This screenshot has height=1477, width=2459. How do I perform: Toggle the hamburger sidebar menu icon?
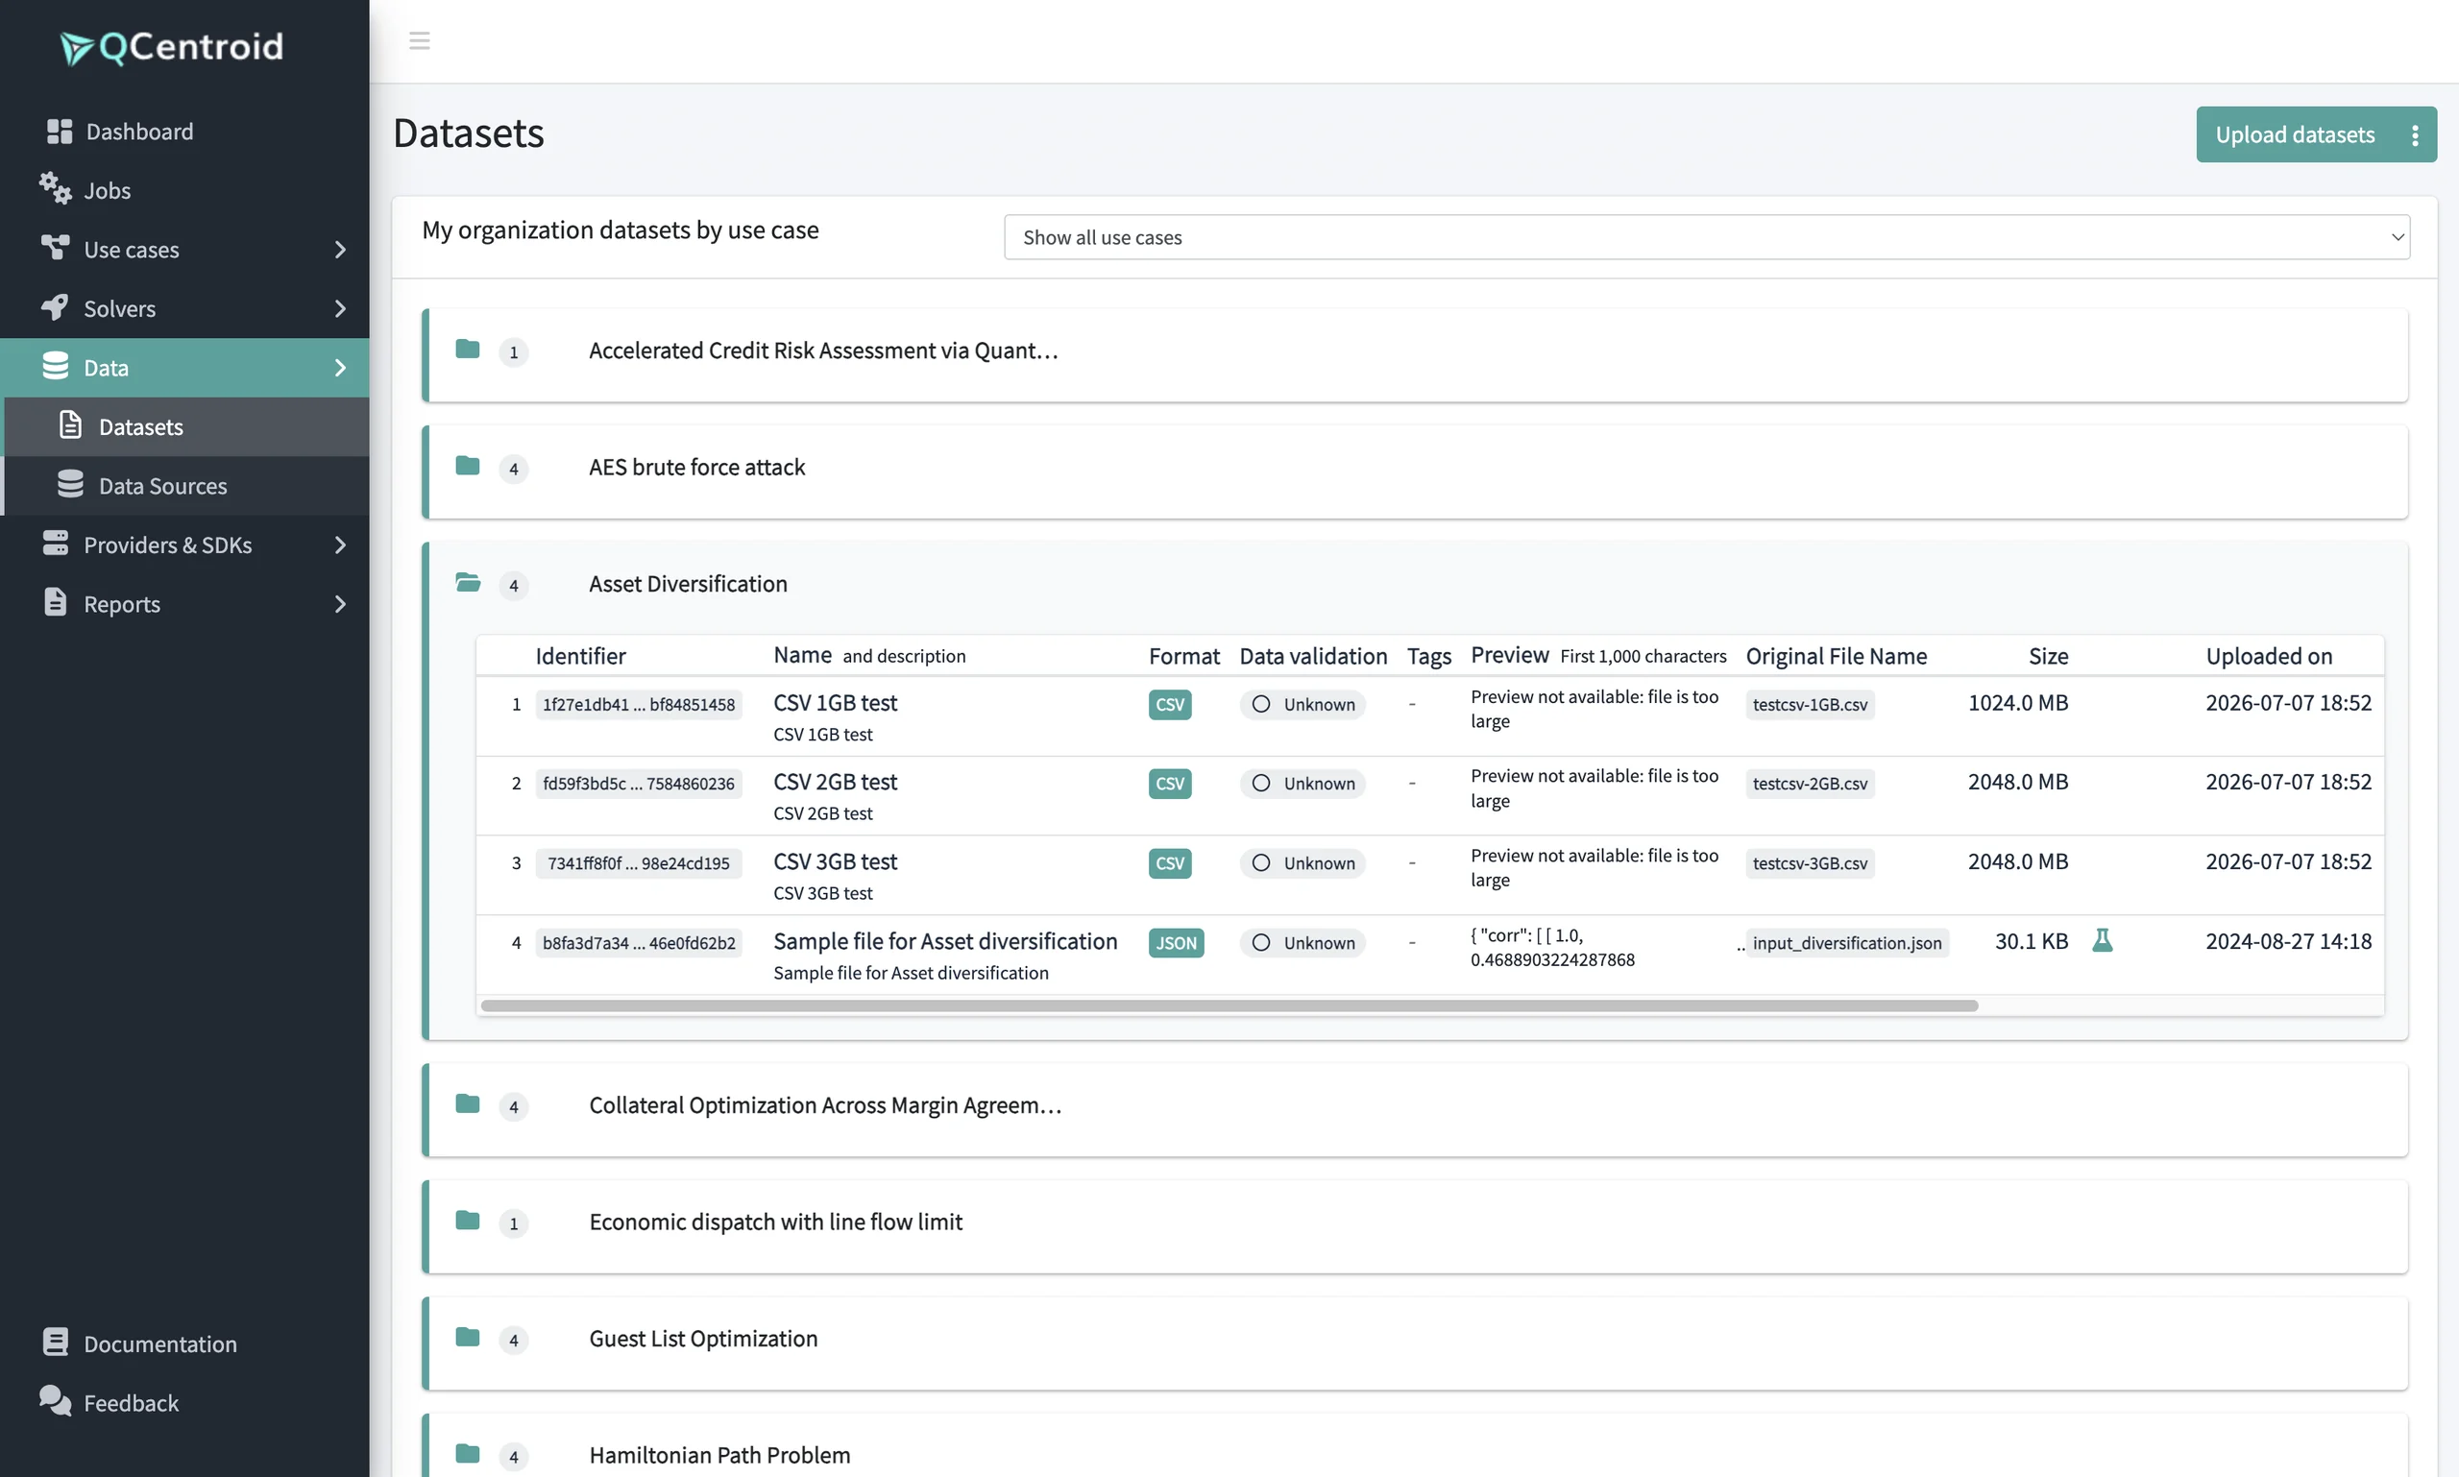(419, 40)
